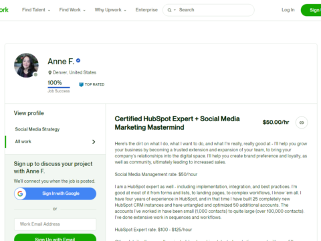Click the "Sign up to discuss your project" heading
321x241 pixels.
[x=53, y=167]
